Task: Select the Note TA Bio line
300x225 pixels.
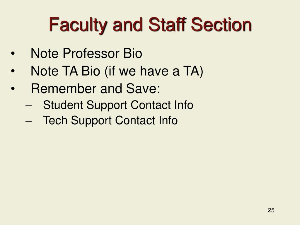Action: (x=117, y=71)
